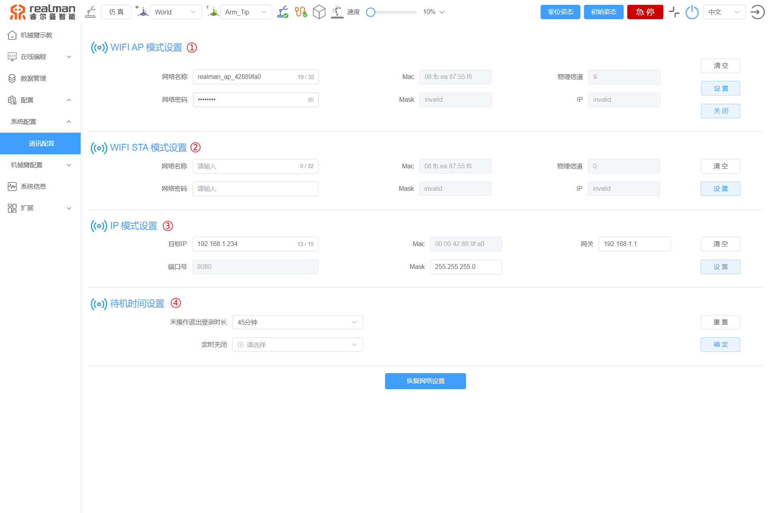
Task: Click the configuration panel icon
Action: click(12, 100)
